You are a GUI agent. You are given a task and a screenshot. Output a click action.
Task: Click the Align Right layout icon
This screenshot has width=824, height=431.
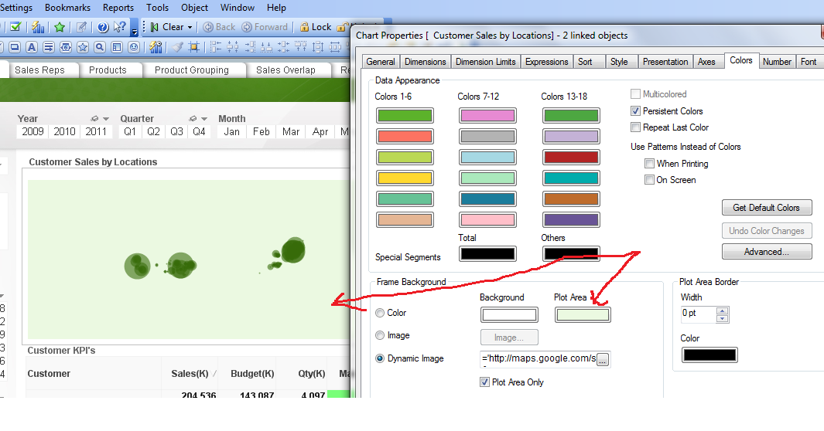pyautogui.click(x=250, y=46)
